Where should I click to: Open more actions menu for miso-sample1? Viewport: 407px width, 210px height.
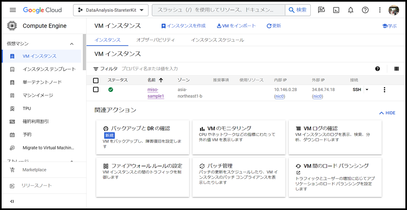pos(384,90)
